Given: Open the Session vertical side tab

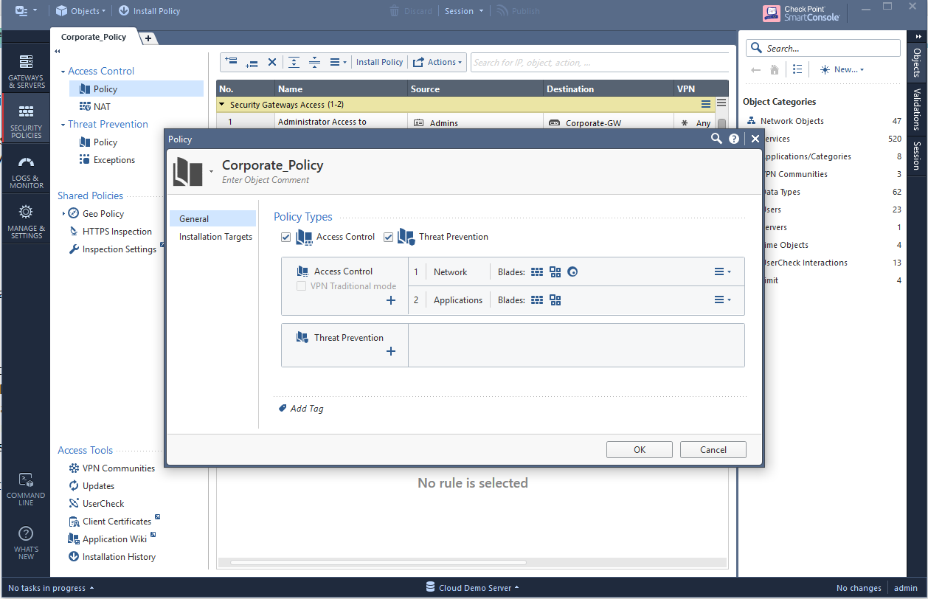Looking at the screenshot, I should (x=917, y=156).
